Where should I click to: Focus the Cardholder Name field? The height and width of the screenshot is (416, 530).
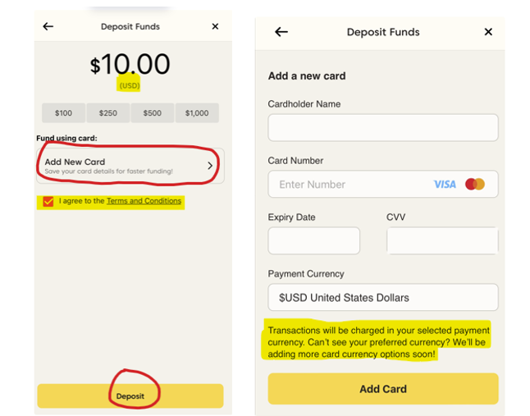point(382,127)
